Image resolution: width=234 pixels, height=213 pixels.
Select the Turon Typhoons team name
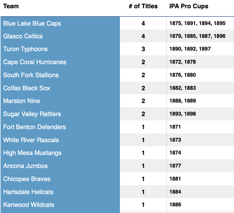click(26, 49)
